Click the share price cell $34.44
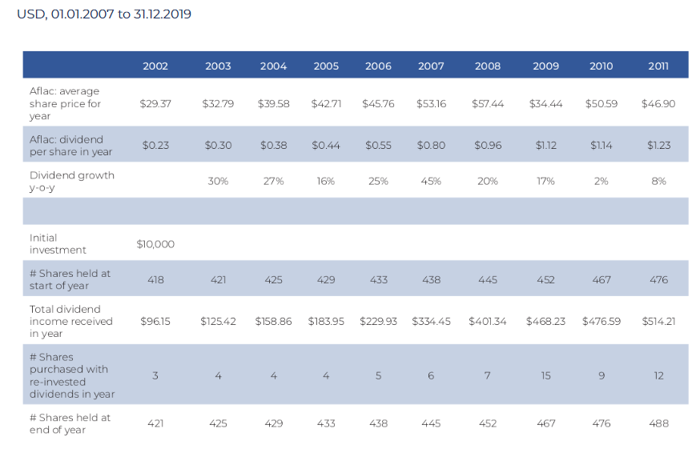The image size is (696, 465). pyautogui.click(x=546, y=104)
